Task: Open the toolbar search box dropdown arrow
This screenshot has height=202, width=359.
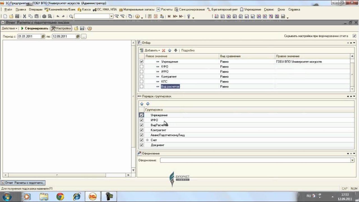Action: [111, 16]
